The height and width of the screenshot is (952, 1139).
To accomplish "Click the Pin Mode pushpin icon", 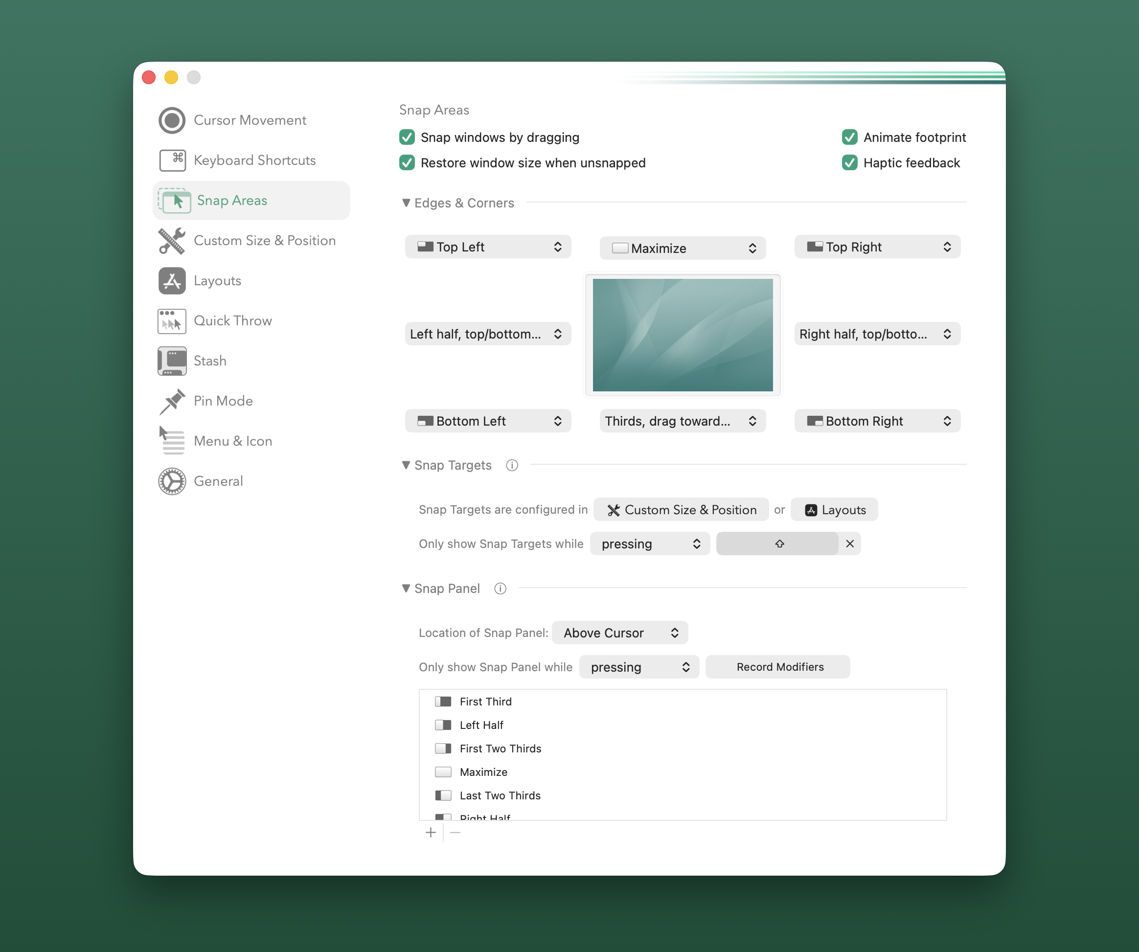I will 172,402.
